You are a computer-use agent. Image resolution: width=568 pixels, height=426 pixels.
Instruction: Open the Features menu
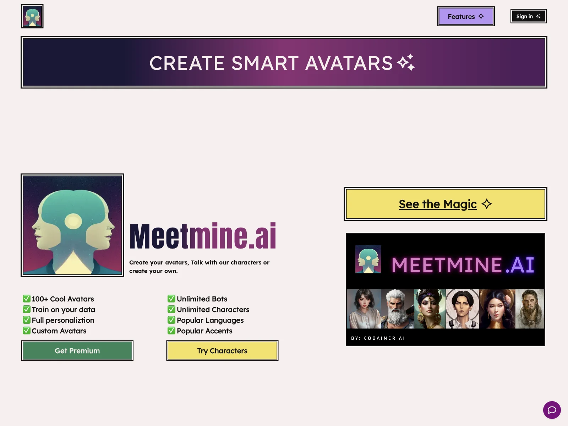click(x=466, y=16)
